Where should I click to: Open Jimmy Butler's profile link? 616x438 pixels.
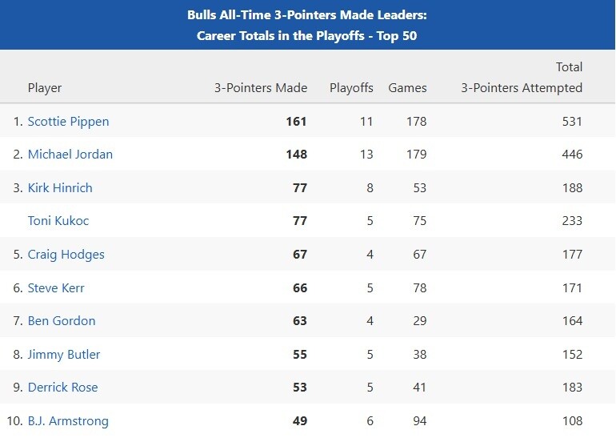(63, 355)
